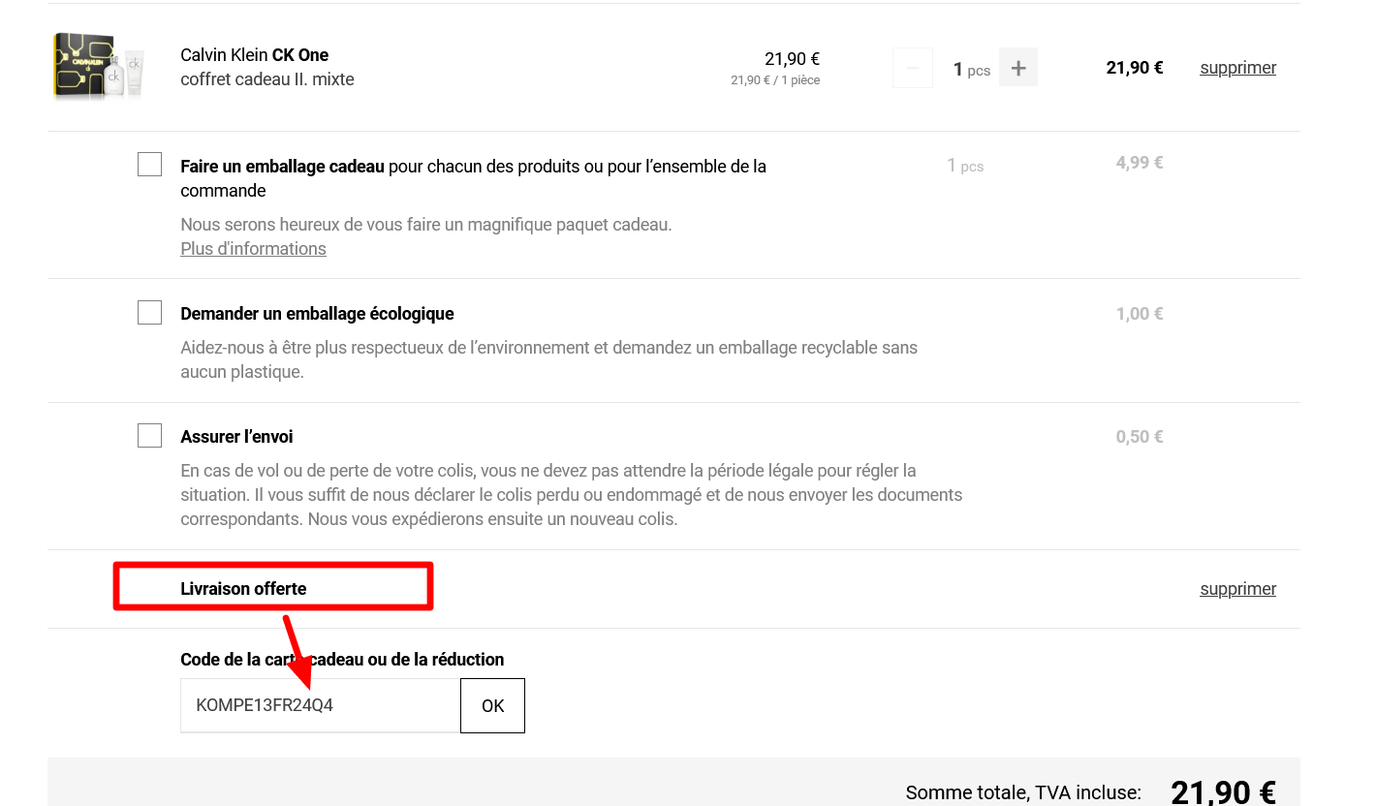Enable the gift wrapping checkbox
Image resolution: width=1376 pixels, height=806 pixels.
[149, 165]
